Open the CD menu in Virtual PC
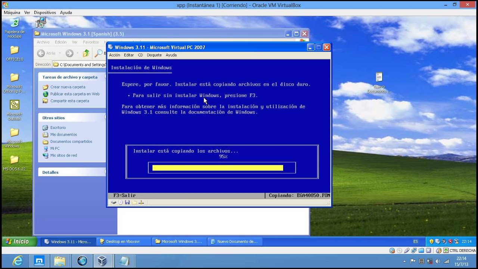The height and width of the screenshot is (269, 478). coord(140,55)
